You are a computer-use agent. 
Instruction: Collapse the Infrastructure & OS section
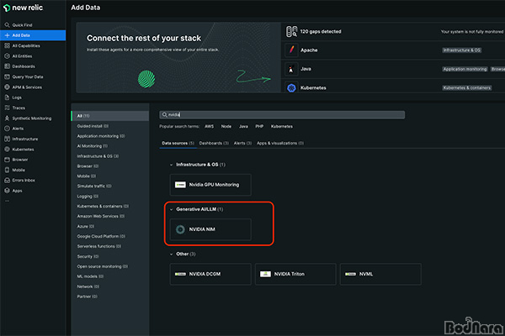(x=172, y=165)
